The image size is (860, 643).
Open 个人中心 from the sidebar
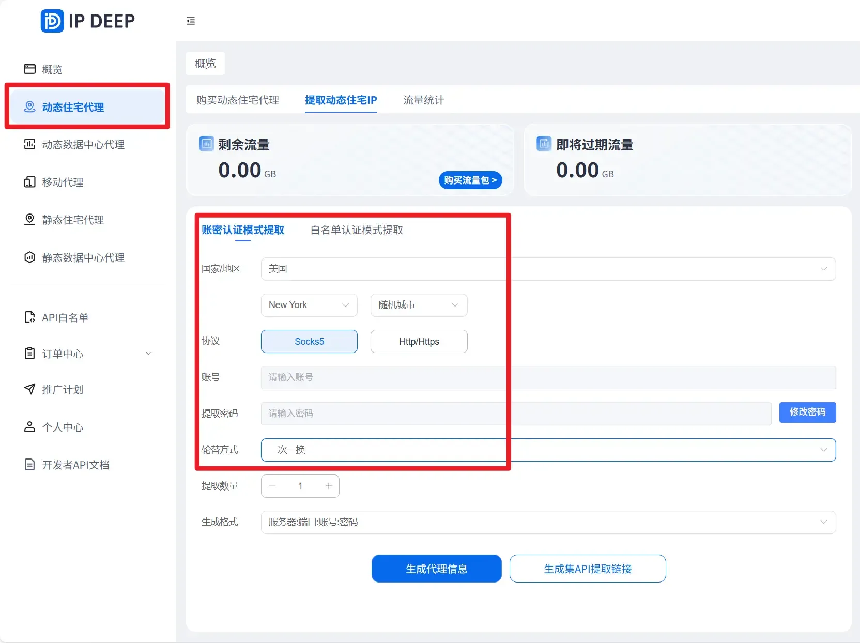(x=63, y=427)
